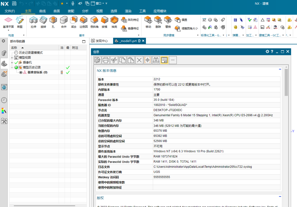The width and height of the screenshot is (297, 207).
Task: Select the 删除 delete face tool
Action: pos(158,22)
